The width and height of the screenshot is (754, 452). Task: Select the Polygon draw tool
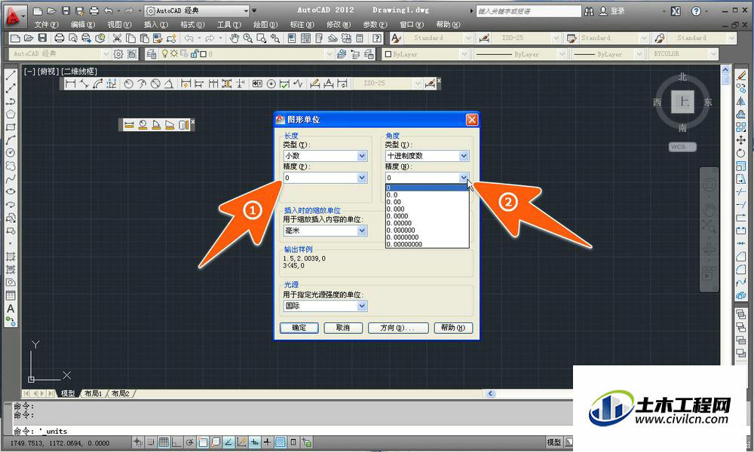[10, 115]
